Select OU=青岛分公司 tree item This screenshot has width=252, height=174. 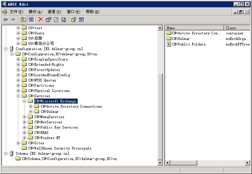point(41,43)
